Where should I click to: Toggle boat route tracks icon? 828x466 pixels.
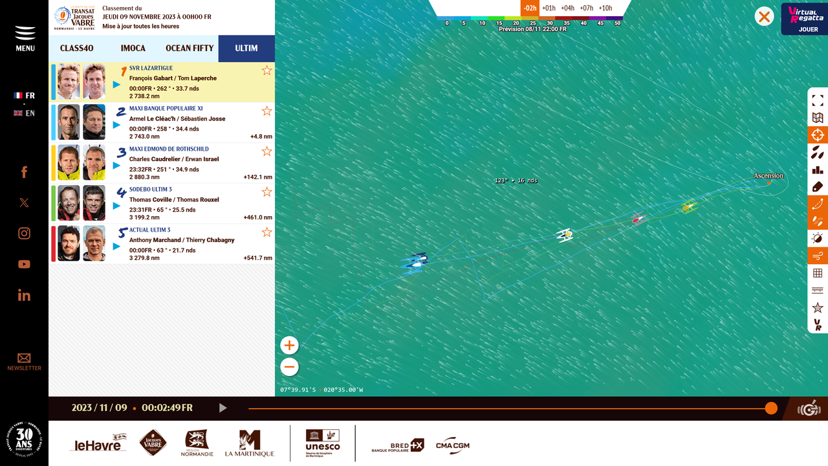pos(818,205)
